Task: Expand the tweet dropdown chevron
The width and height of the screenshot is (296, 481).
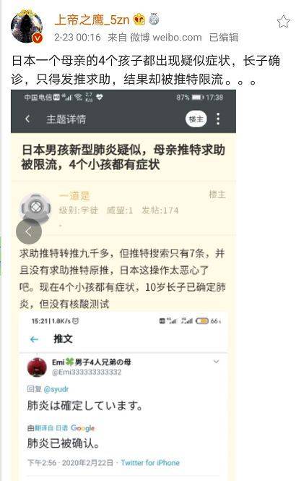Action: pos(216,362)
